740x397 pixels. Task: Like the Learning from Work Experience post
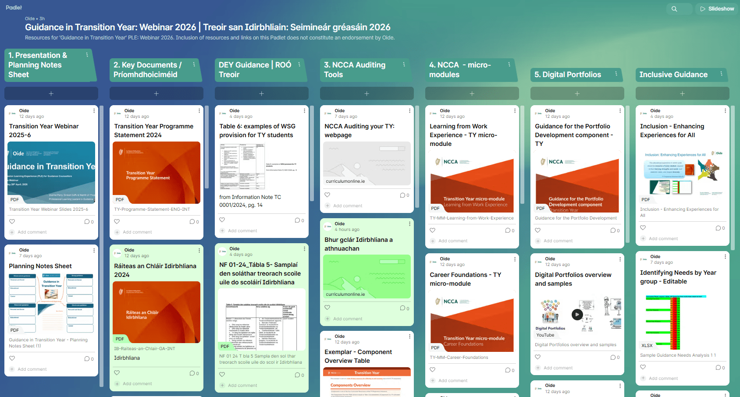(x=433, y=230)
